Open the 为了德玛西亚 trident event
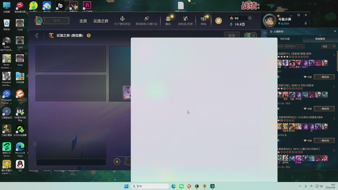Screen dimensions: 338x190 pos(122,21)
